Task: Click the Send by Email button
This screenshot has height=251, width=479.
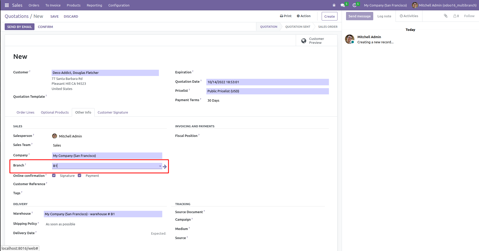Action: tap(19, 27)
